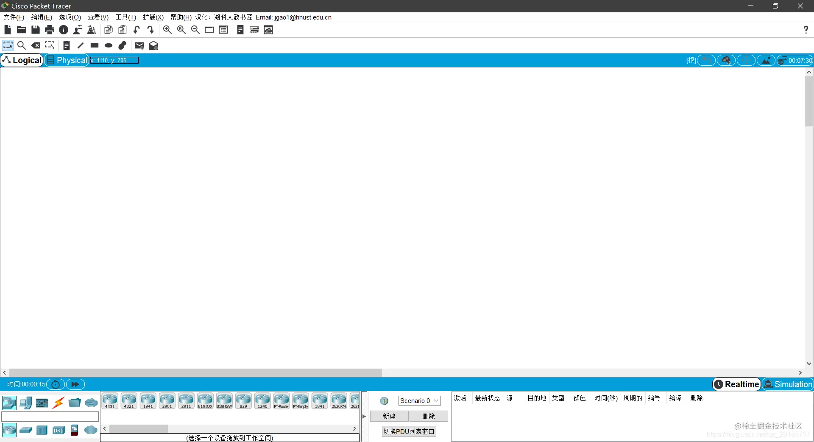The width and height of the screenshot is (814, 442).
Task: Add a simple PDU envelope
Action: (139, 45)
